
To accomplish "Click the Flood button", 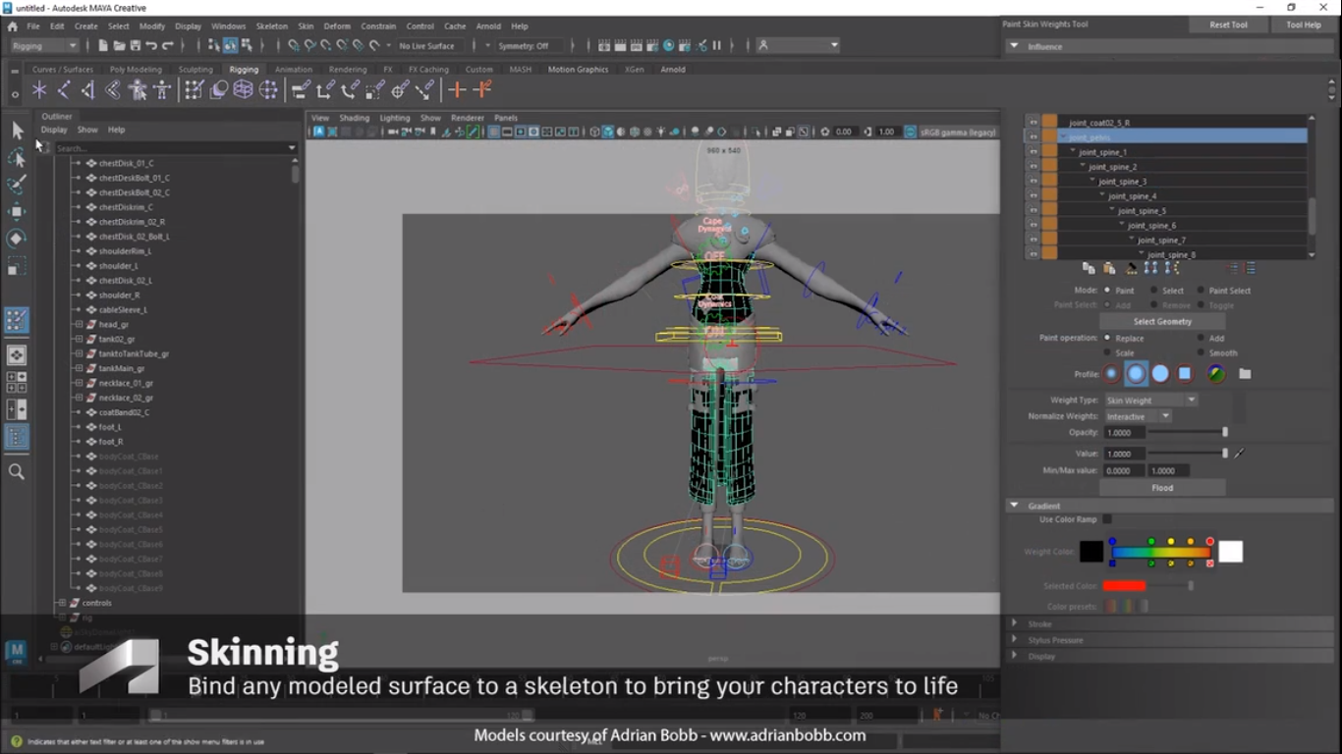I will (x=1162, y=488).
